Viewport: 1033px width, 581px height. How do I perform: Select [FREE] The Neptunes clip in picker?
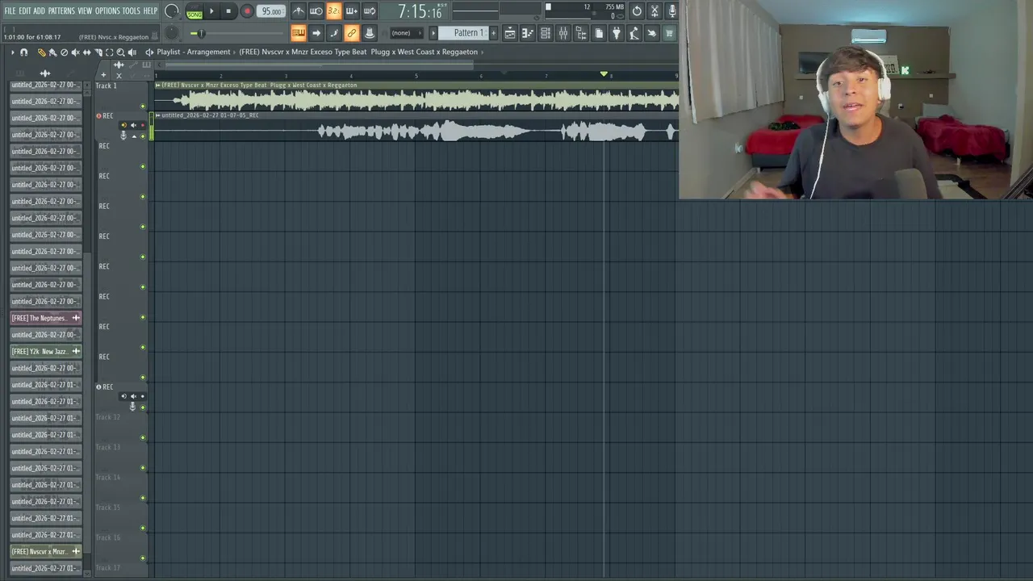45,318
